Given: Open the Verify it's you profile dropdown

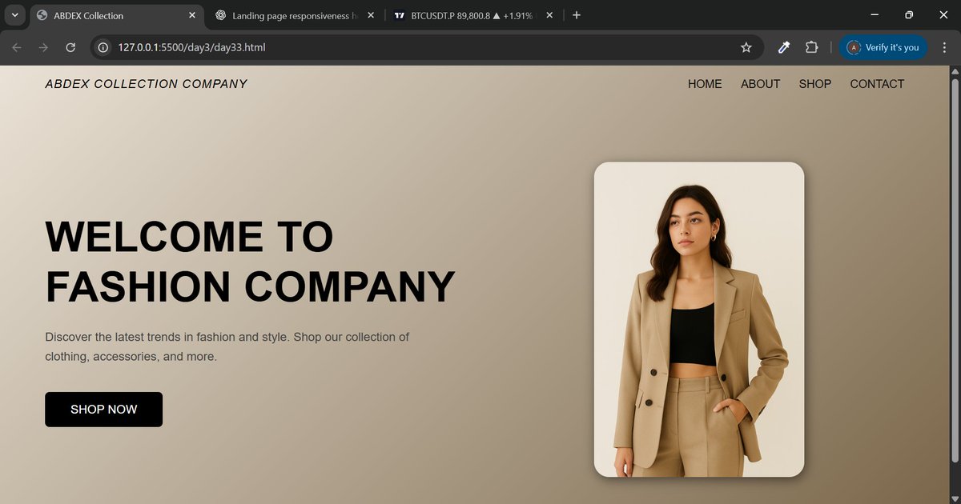Looking at the screenshot, I should (x=884, y=47).
